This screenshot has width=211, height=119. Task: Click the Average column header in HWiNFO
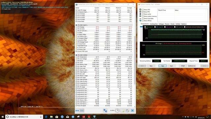click(x=130, y=8)
